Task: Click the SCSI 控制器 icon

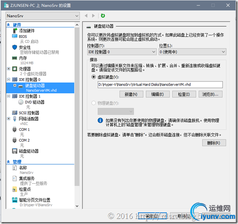Action: click(15, 113)
